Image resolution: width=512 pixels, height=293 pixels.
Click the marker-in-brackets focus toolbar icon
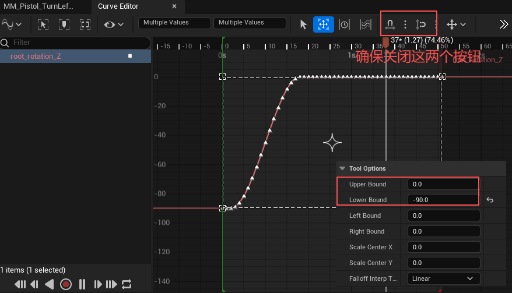pyautogui.click(x=64, y=24)
